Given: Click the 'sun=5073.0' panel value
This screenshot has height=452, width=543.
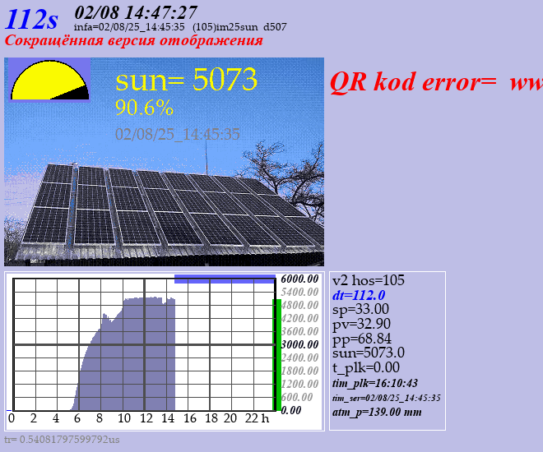Looking at the screenshot, I should [x=369, y=353].
